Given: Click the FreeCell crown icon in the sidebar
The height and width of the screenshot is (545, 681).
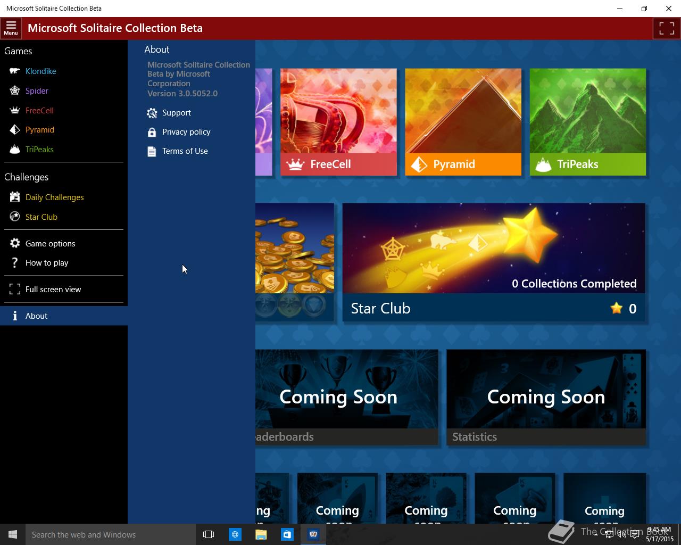Looking at the screenshot, I should [15, 110].
